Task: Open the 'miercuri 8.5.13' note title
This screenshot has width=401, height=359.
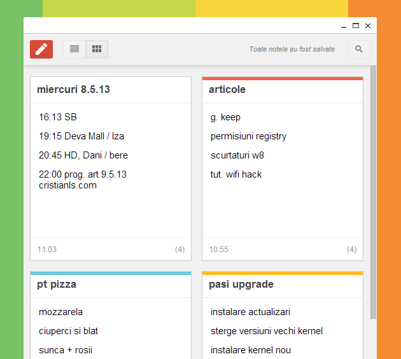Action: pyautogui.click(x=73, y=90)
